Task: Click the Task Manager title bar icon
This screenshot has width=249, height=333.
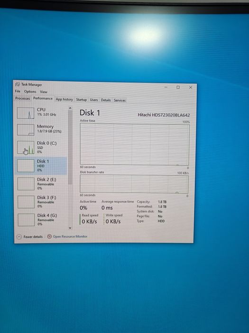Action: click(x=18, y=84)
